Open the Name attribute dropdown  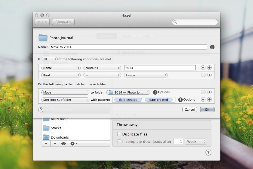(x=61, y=68)
